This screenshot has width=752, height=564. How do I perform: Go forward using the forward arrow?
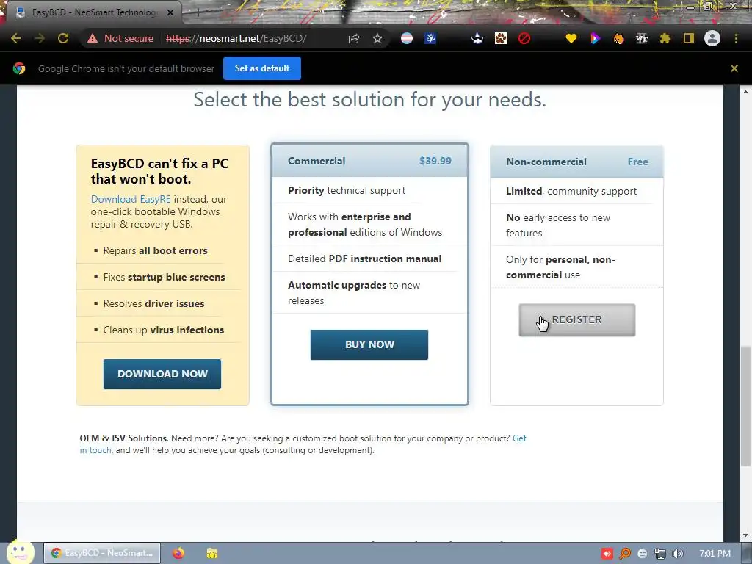40,38
